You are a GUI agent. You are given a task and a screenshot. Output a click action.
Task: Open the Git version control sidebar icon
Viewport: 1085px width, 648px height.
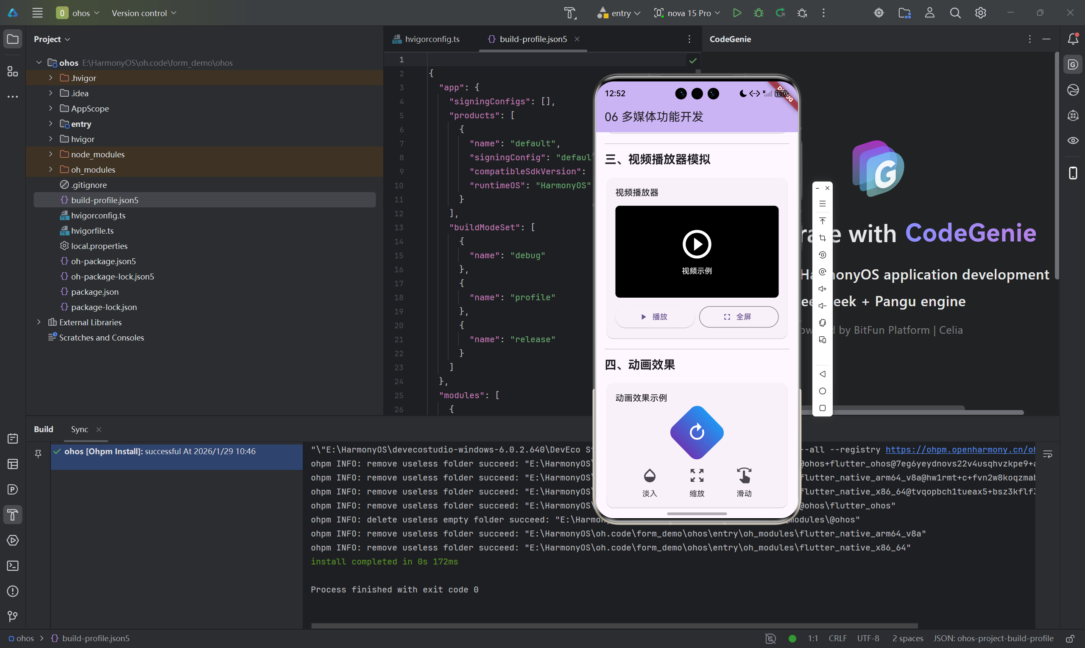(x=13, y=616)
